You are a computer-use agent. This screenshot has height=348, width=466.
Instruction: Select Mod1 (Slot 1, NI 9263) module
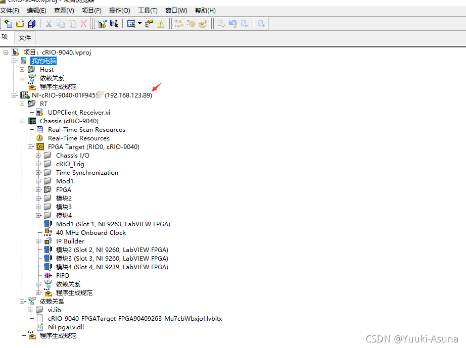pos(113,224)
